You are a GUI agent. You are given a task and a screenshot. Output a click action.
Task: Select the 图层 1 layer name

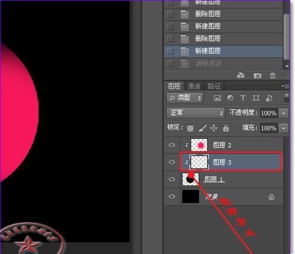[214, 180]
